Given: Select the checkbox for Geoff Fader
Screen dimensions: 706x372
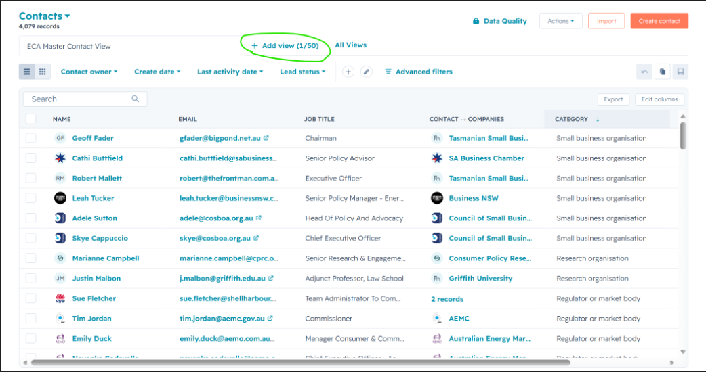Looking at the screenshot, I should click(30, 138).
